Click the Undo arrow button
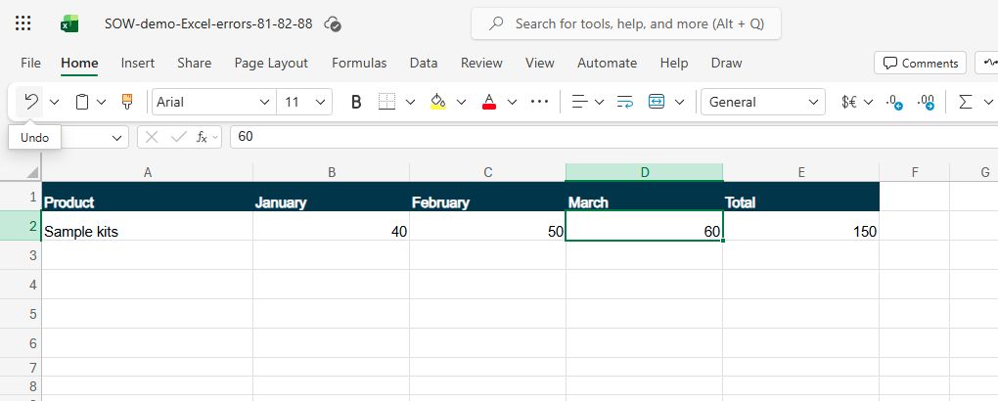Screen dimensions: 998x401 30,102
